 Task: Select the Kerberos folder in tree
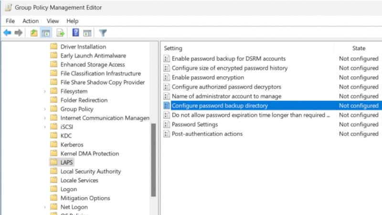[72, 144]
